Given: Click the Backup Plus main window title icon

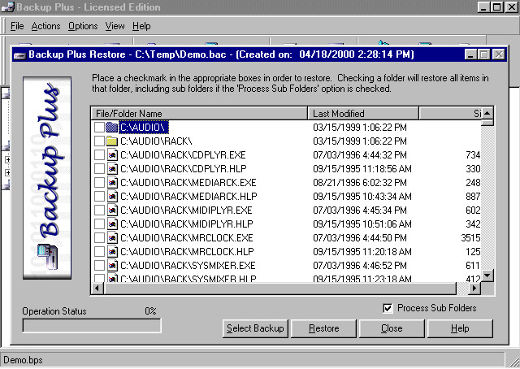Looking at the screenshot, I should click(x=7, y=7).
